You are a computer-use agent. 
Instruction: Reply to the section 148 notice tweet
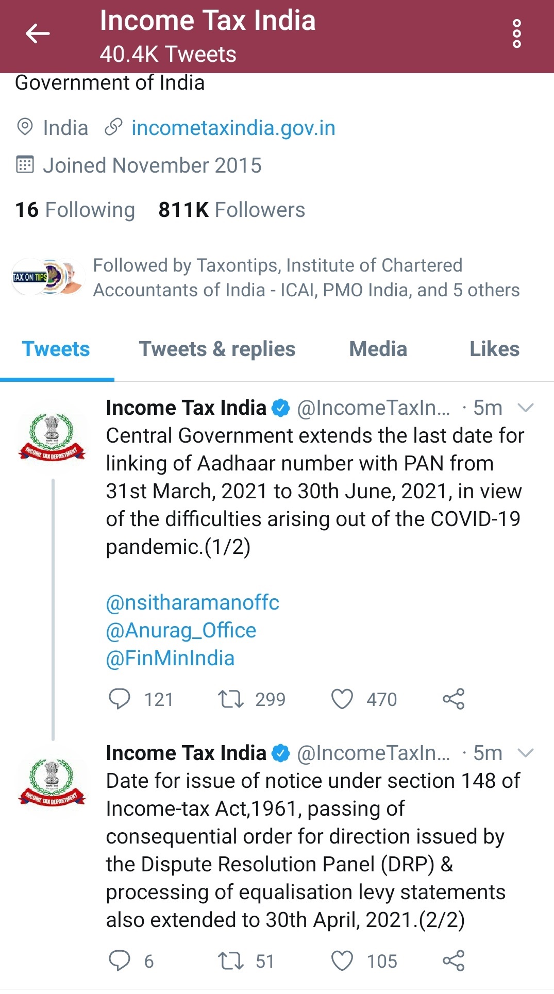[120, 961]
